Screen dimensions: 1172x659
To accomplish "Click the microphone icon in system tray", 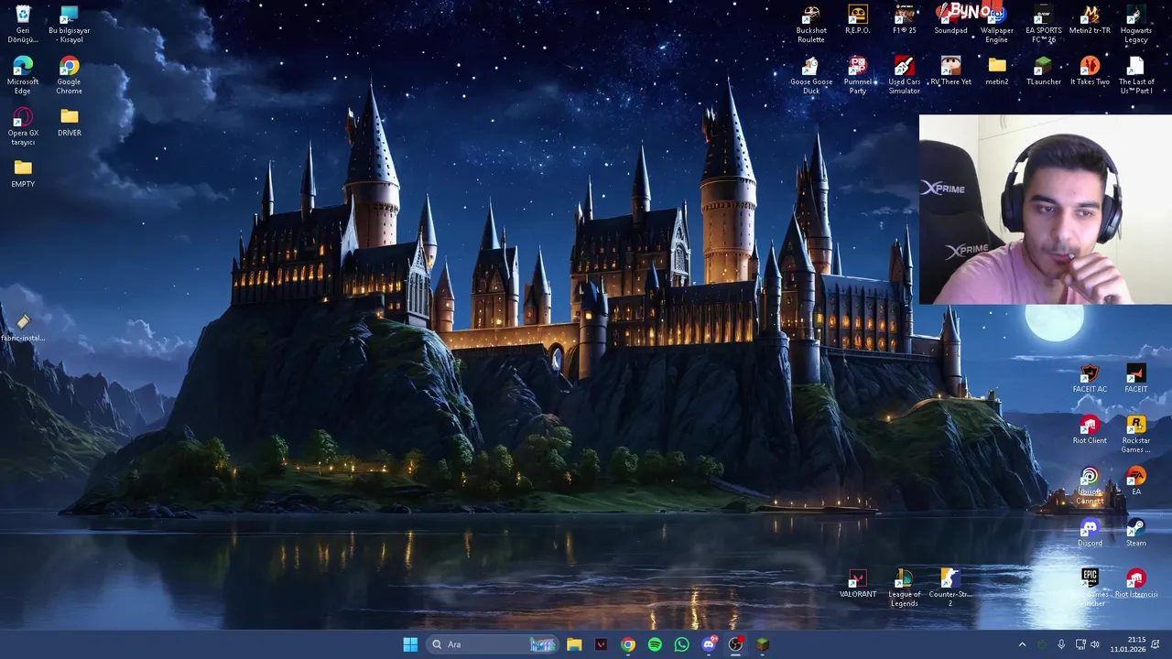I will click(x=1061, y=644).
